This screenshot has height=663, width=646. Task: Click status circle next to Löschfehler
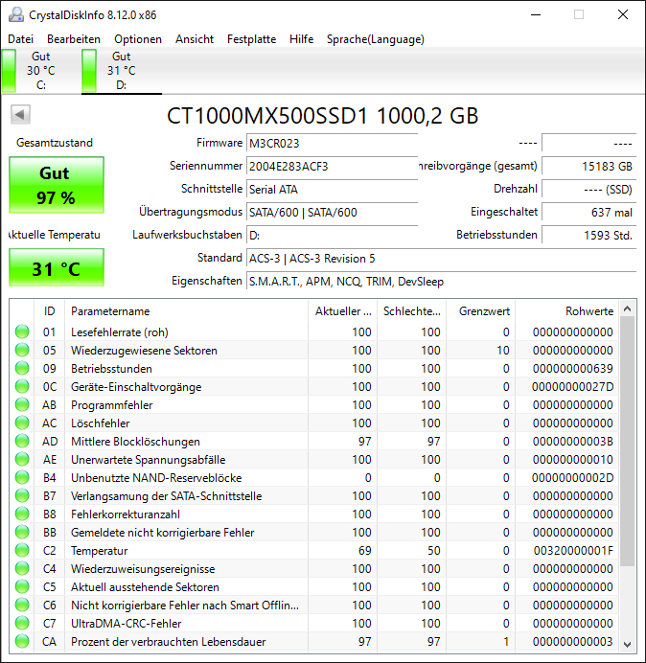point(22,423)
